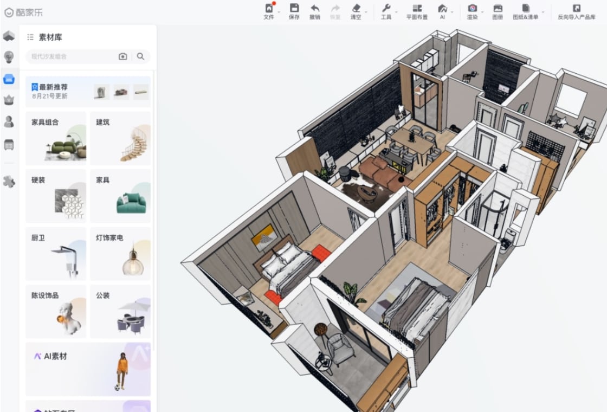
Task: Expand the dropdown arrow next to 渲染
Action: pos(482,12)
